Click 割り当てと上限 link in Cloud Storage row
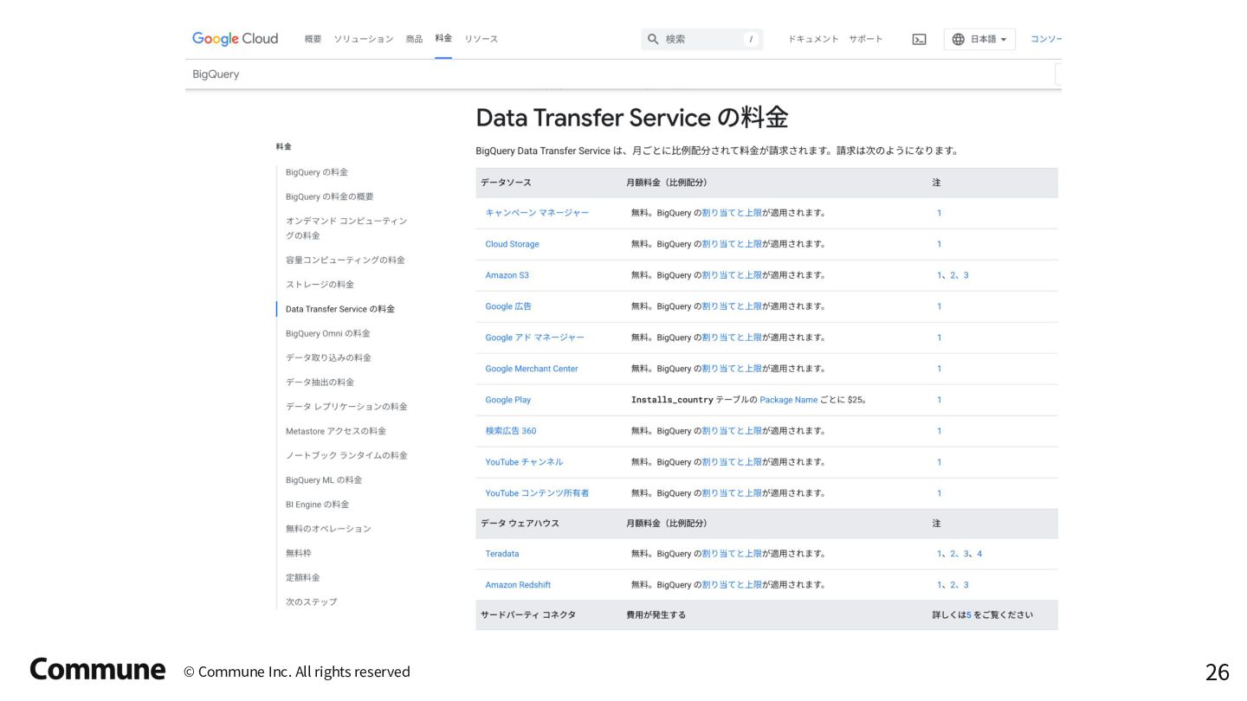 tap(732, 244)
